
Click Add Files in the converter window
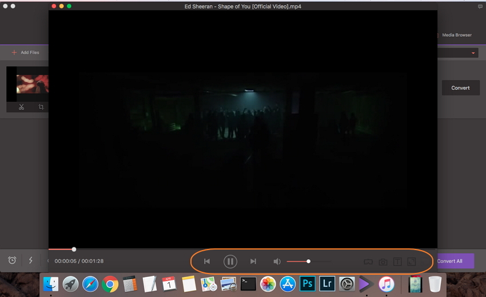[25, 53]
